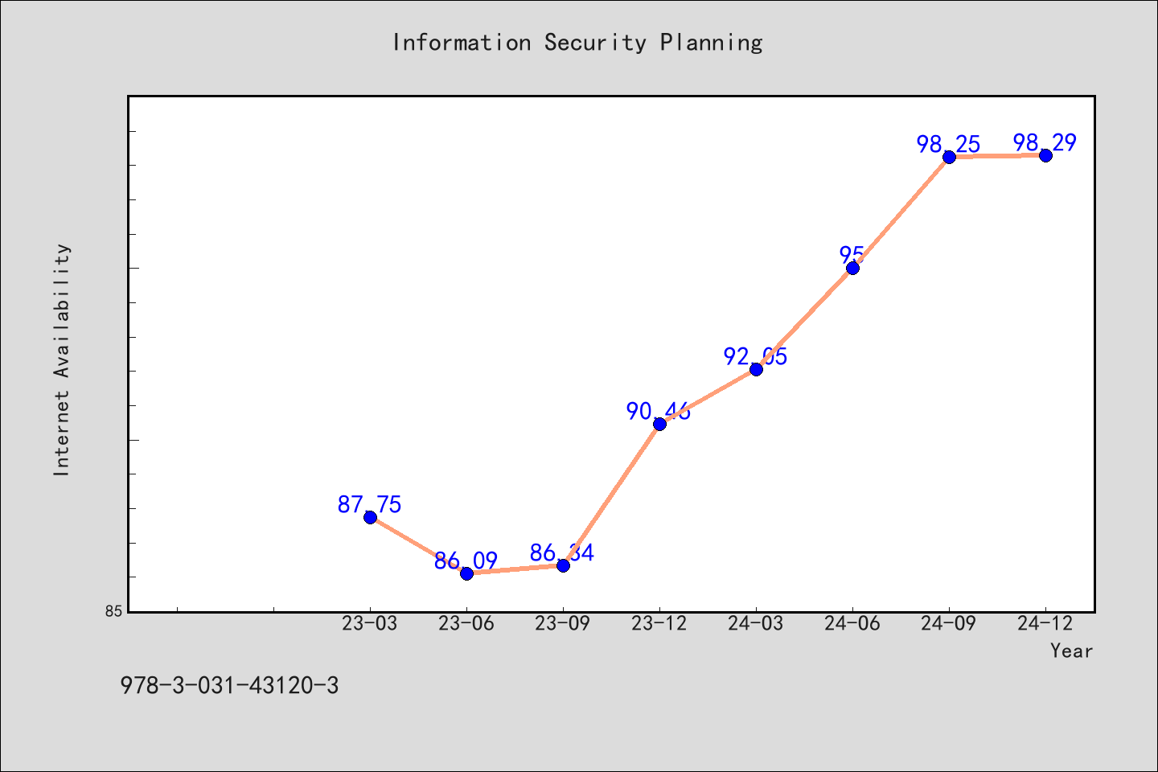Click the 87.75 value label
Screen dimensions: 1158x772
[x=370, y=504]
